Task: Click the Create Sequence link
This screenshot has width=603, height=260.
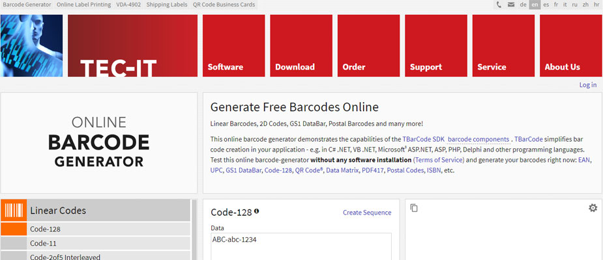Action: click(367, 213)
